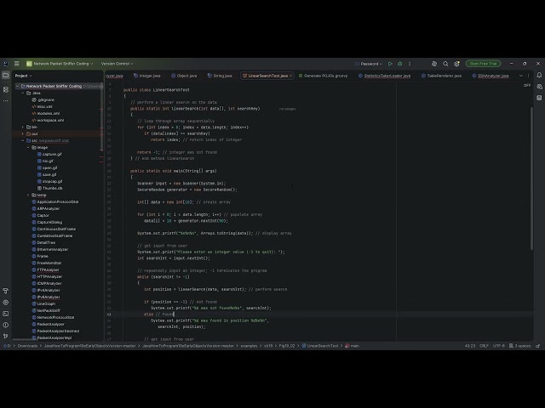This screenshot has height=408, width=545.
Task: Collapse the .idea folder
Action: tap(23, 93)
